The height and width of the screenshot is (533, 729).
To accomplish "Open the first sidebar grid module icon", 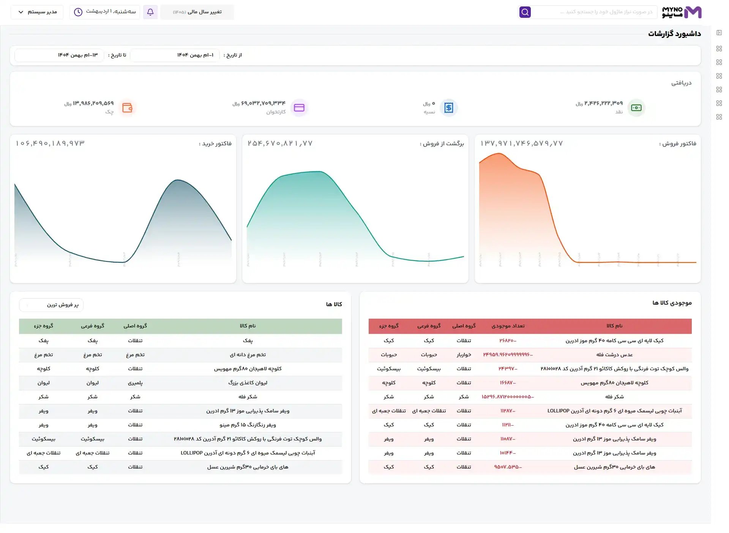I will (719, 49).
